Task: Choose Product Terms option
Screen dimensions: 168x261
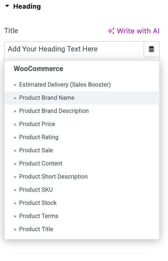Action: [x=82, y=216]
